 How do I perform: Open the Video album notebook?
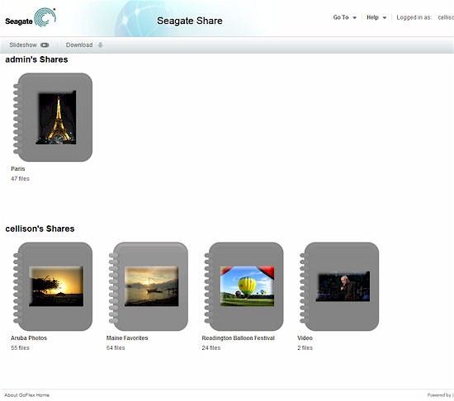click(339, 286)
